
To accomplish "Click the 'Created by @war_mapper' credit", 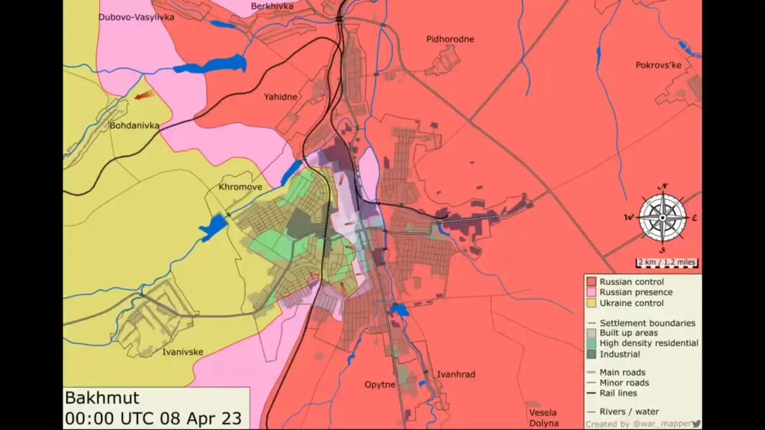I will [x=639, y=424].
